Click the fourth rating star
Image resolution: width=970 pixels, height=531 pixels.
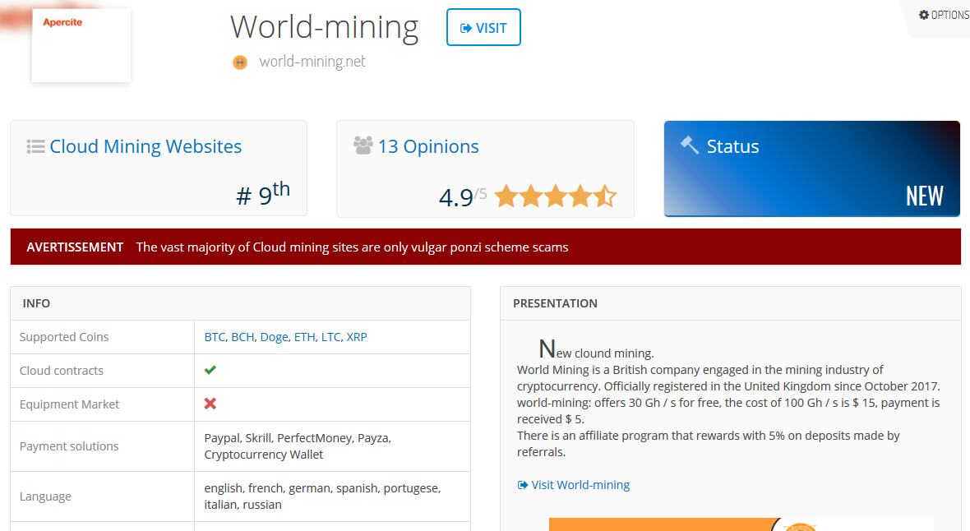[x=580, y=196]
